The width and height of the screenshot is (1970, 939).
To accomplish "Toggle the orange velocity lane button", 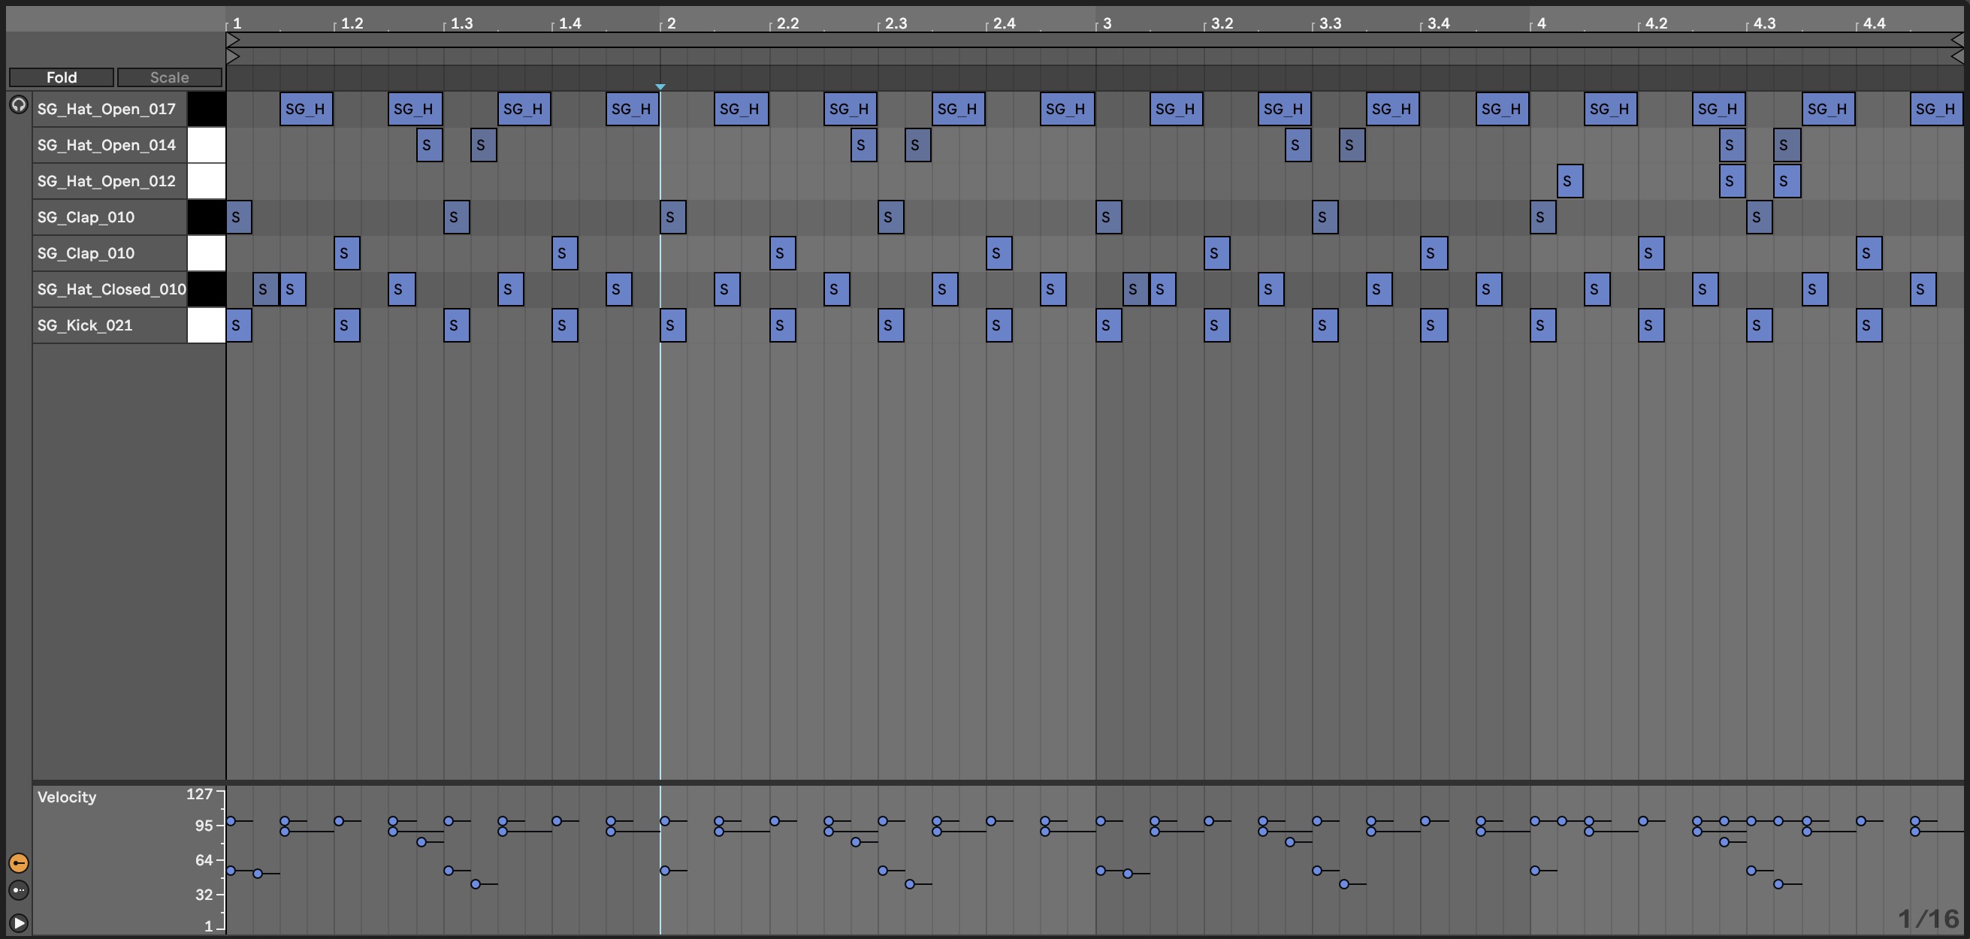I will 18,863.
